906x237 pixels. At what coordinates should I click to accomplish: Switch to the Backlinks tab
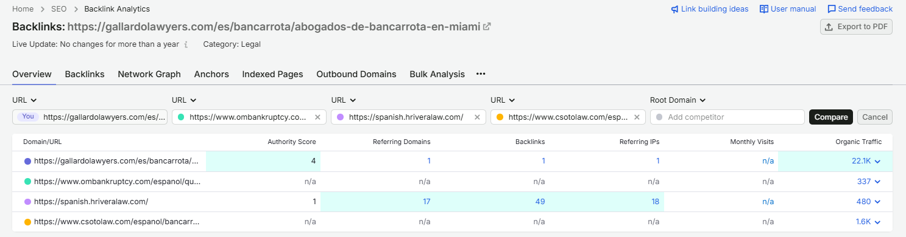point(85,74)
